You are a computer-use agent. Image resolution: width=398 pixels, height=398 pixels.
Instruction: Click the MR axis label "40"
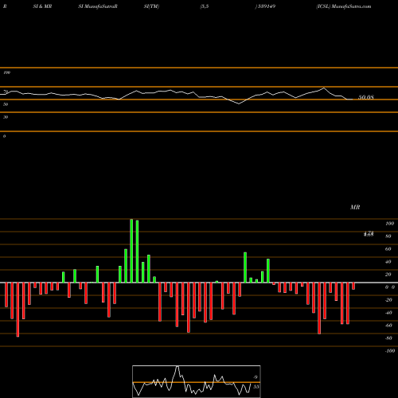tap(388, 262)
